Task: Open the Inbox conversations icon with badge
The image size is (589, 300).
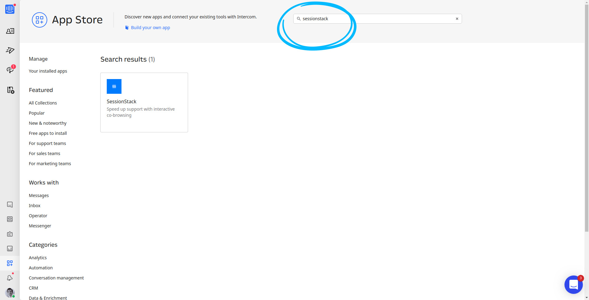Action: click(10, 70)
